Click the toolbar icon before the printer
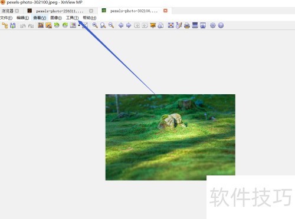This screenshot has width=295, height=219. tap(179, 25)
